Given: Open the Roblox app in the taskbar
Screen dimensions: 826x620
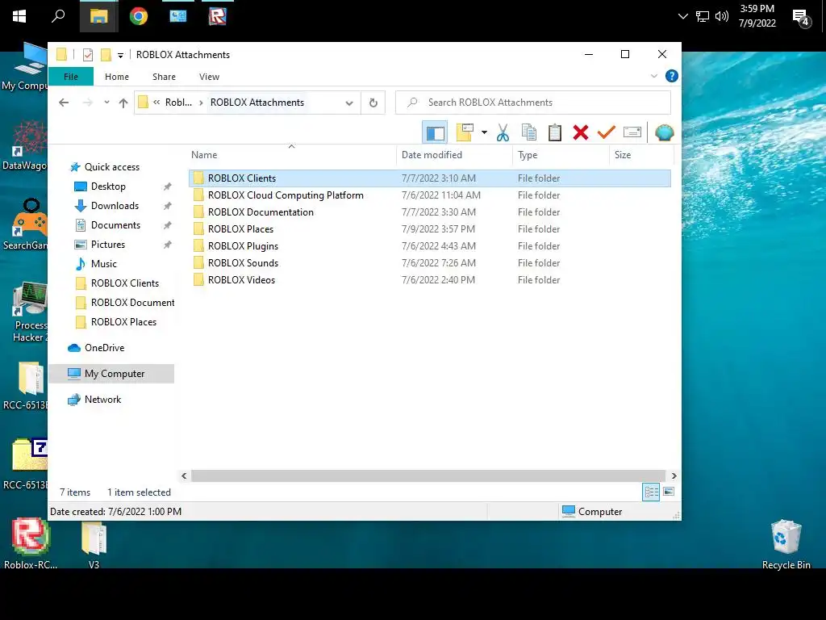Looking at the screenshot, I should tap(217, 16).
